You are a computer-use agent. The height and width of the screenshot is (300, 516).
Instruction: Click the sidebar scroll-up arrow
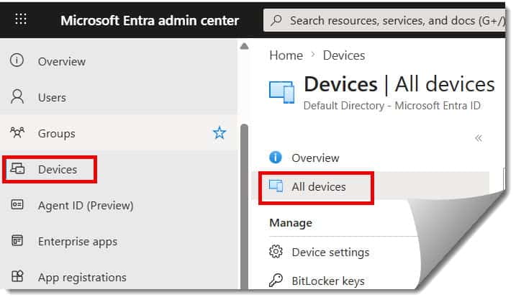(x=244, y=46)
